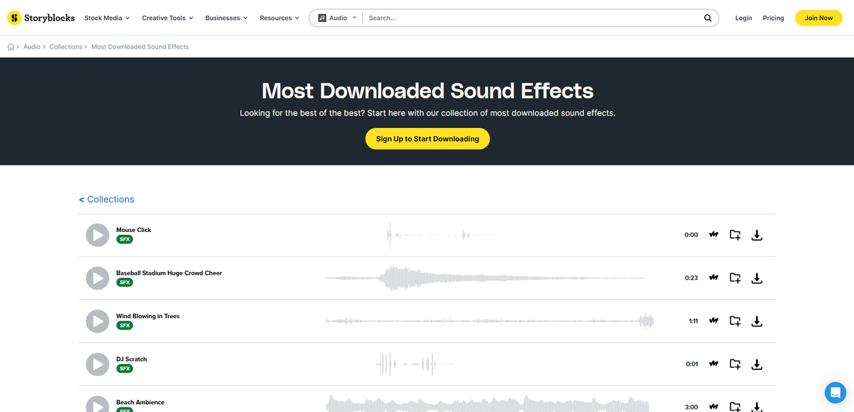Add DJ Scratch to a folder

click(735, 364)
